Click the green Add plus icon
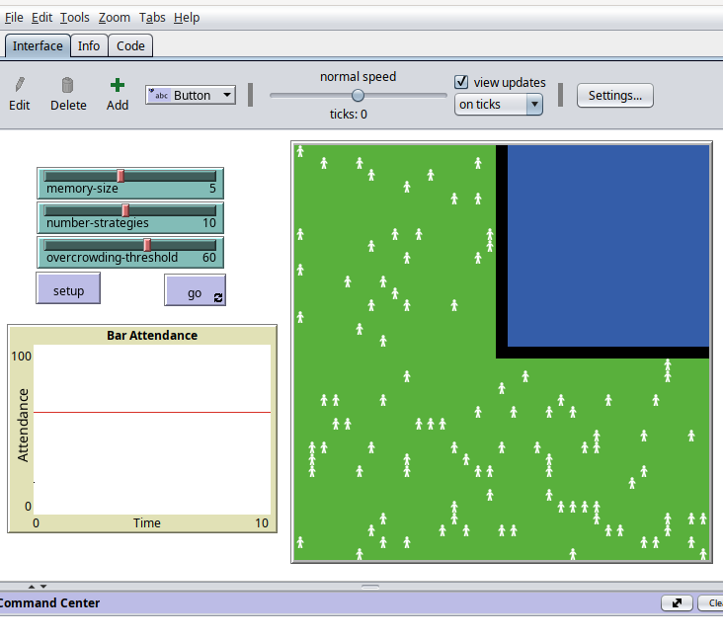Viewport: 723px width, 638px height. tap(118, 86)
